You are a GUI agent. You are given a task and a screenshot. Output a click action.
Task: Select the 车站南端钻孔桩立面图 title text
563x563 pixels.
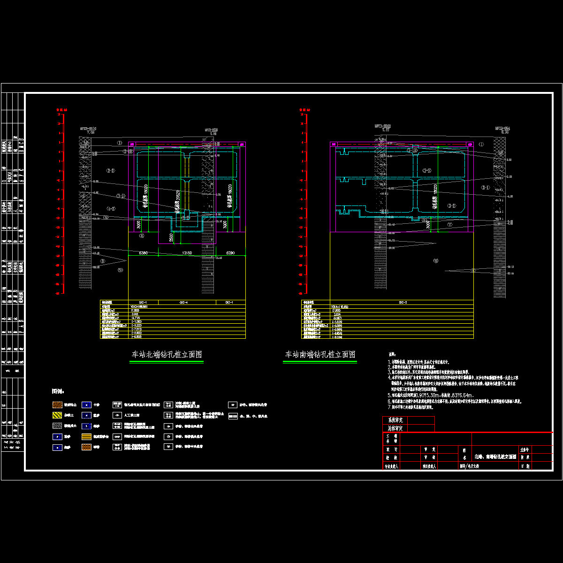(x=320, y=355)
